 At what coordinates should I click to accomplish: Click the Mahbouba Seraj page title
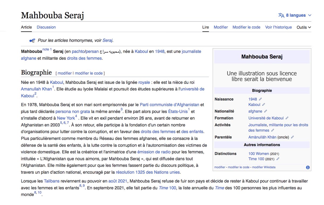(x=52, y=15)
